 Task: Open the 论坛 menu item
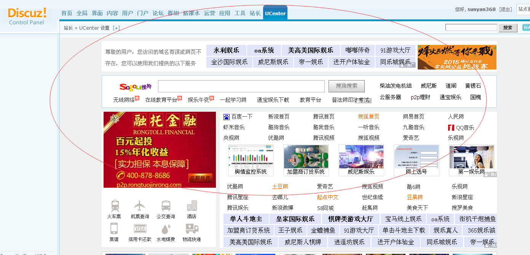point(158,13)
